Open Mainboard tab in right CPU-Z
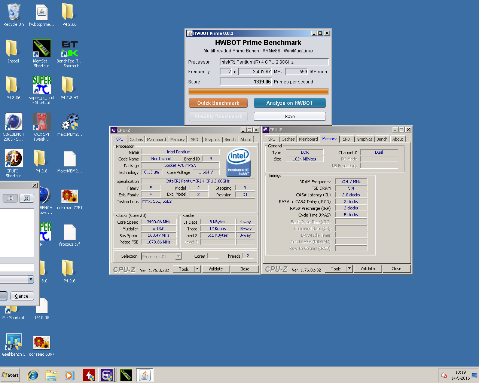 tap(308, 139)
